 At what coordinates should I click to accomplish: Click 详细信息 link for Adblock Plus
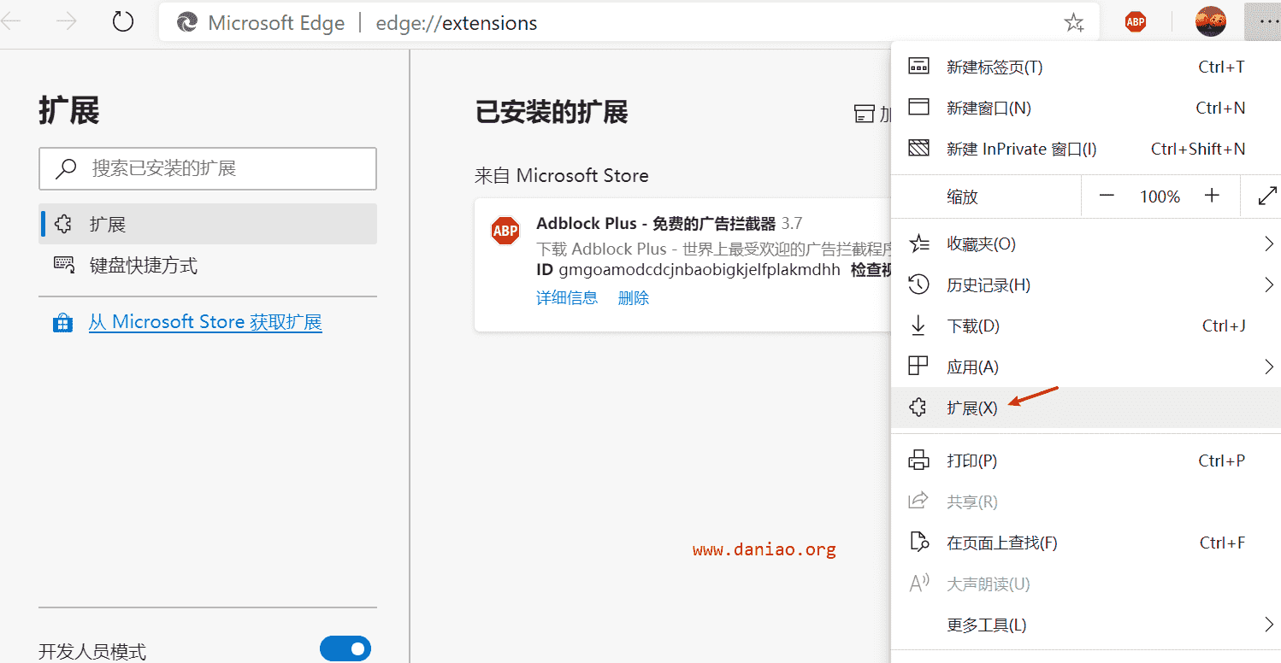pos(567,298)
